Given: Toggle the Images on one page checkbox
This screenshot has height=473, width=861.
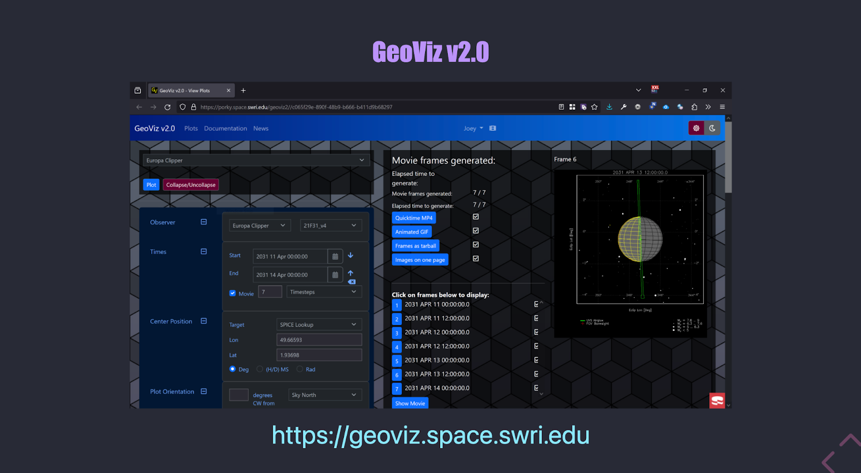Looking at the screenshot, I should 476,259.
